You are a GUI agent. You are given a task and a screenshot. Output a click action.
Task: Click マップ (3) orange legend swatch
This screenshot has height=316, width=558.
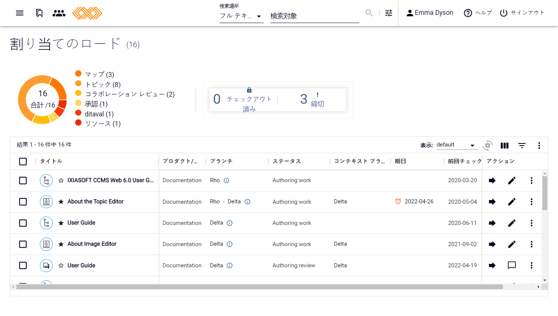point(78,73)
